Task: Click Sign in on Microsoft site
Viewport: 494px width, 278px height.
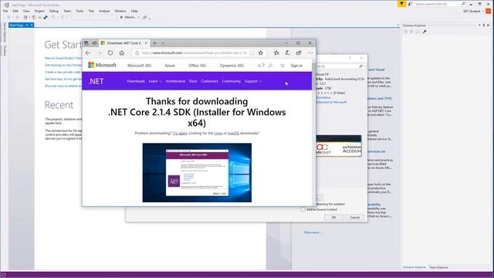Action: (x=296, y=66)
